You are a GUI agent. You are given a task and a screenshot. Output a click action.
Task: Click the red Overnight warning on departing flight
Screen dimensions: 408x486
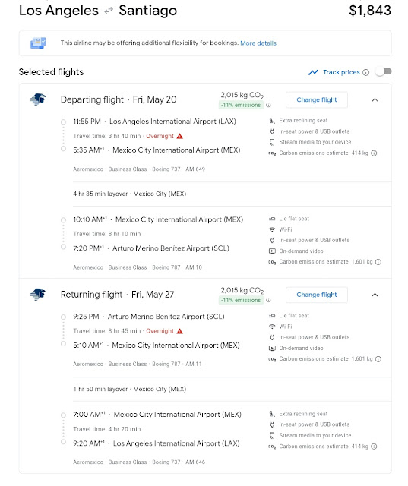click(164, 136)
